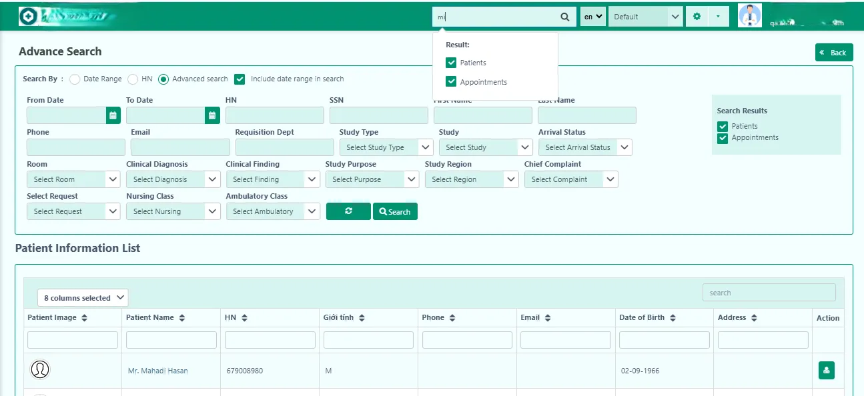This screenshot has height=396, width=864.
Task: Toggle Appointments checkbox under Search Results
Action: (x=723, y=138)
